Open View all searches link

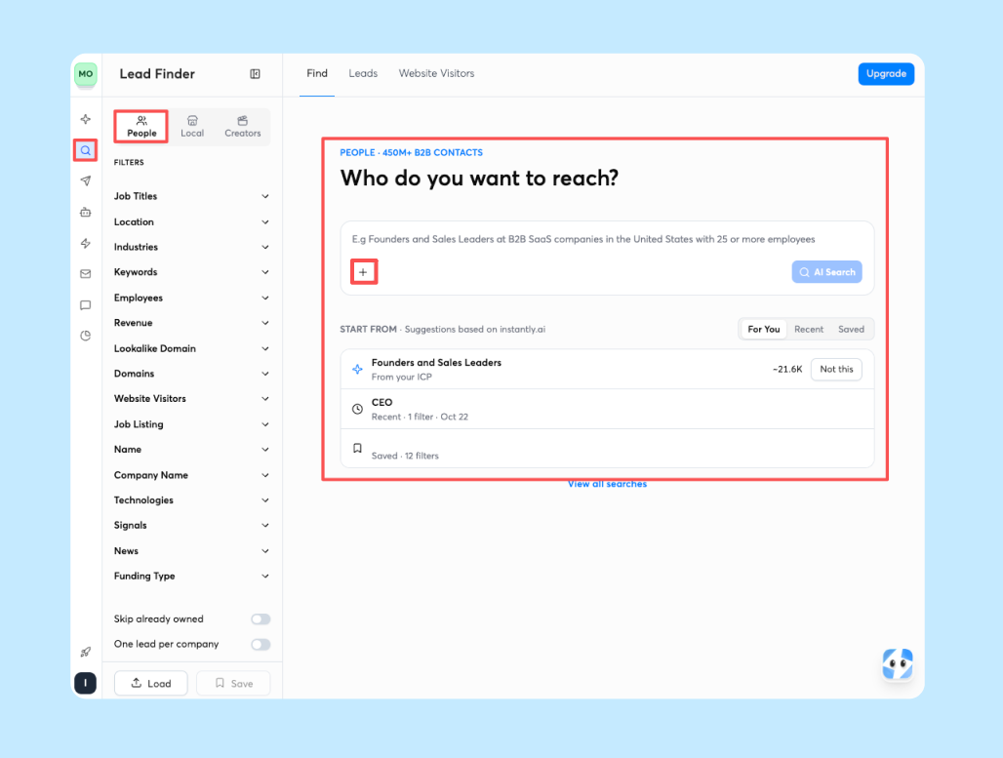[x=607, y=484]
